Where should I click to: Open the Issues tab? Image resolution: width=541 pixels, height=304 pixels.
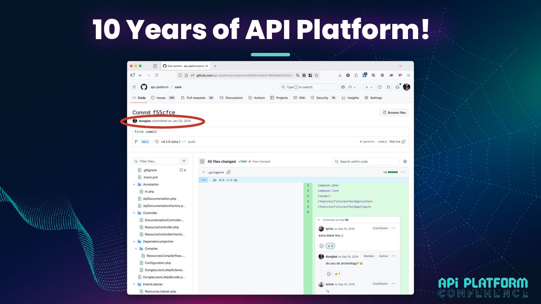point(163,98)
